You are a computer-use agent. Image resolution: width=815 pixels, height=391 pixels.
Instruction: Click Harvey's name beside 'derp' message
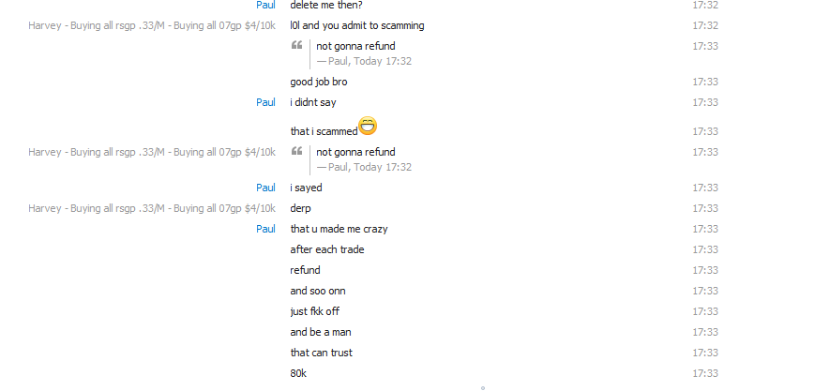(152, 208)
